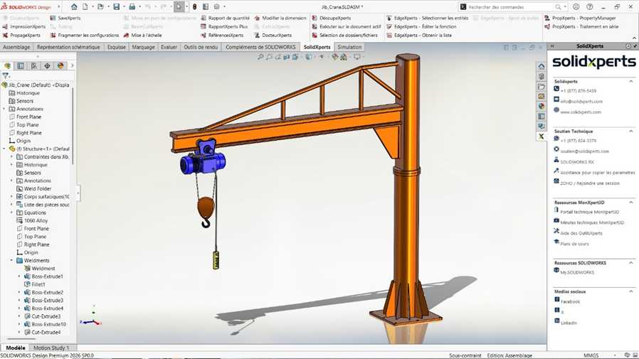Image resolution: width=639 pixels, height=359 pixels.
Task: Switch to the Simulation ribbon tab
Action: [349, 47]
